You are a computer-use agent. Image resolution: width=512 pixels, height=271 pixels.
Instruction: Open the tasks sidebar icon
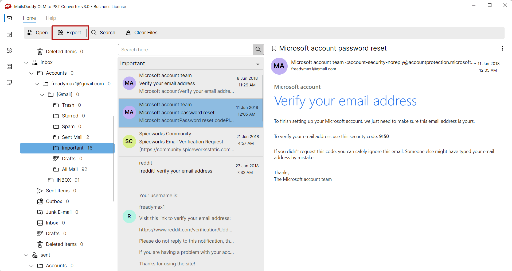click(x=9, y=66)
